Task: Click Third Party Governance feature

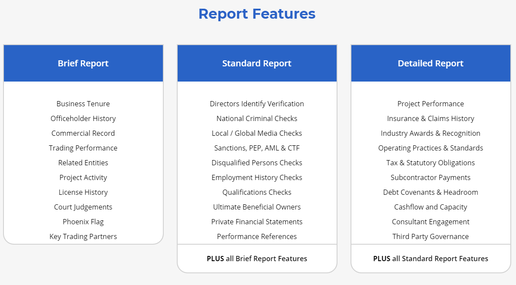Action: (x=431, y=237)
